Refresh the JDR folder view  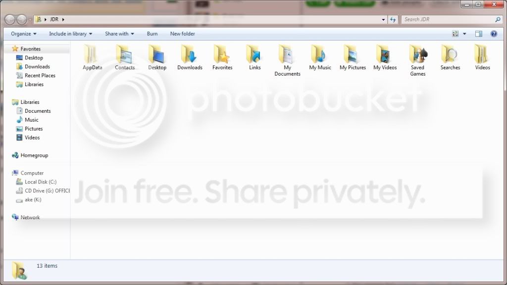tap(393, 19)
